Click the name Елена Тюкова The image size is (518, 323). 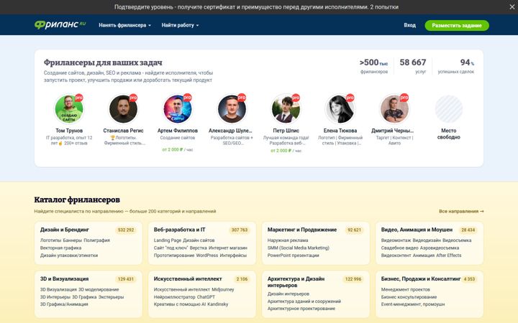click(340, 131)
